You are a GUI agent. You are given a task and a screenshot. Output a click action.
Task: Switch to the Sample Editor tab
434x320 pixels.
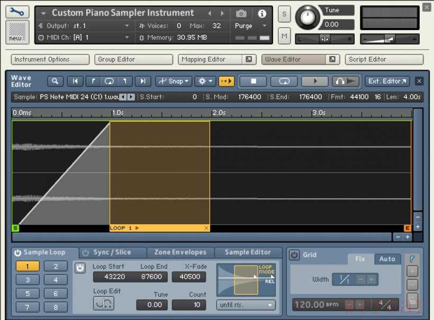pos(248,253)
